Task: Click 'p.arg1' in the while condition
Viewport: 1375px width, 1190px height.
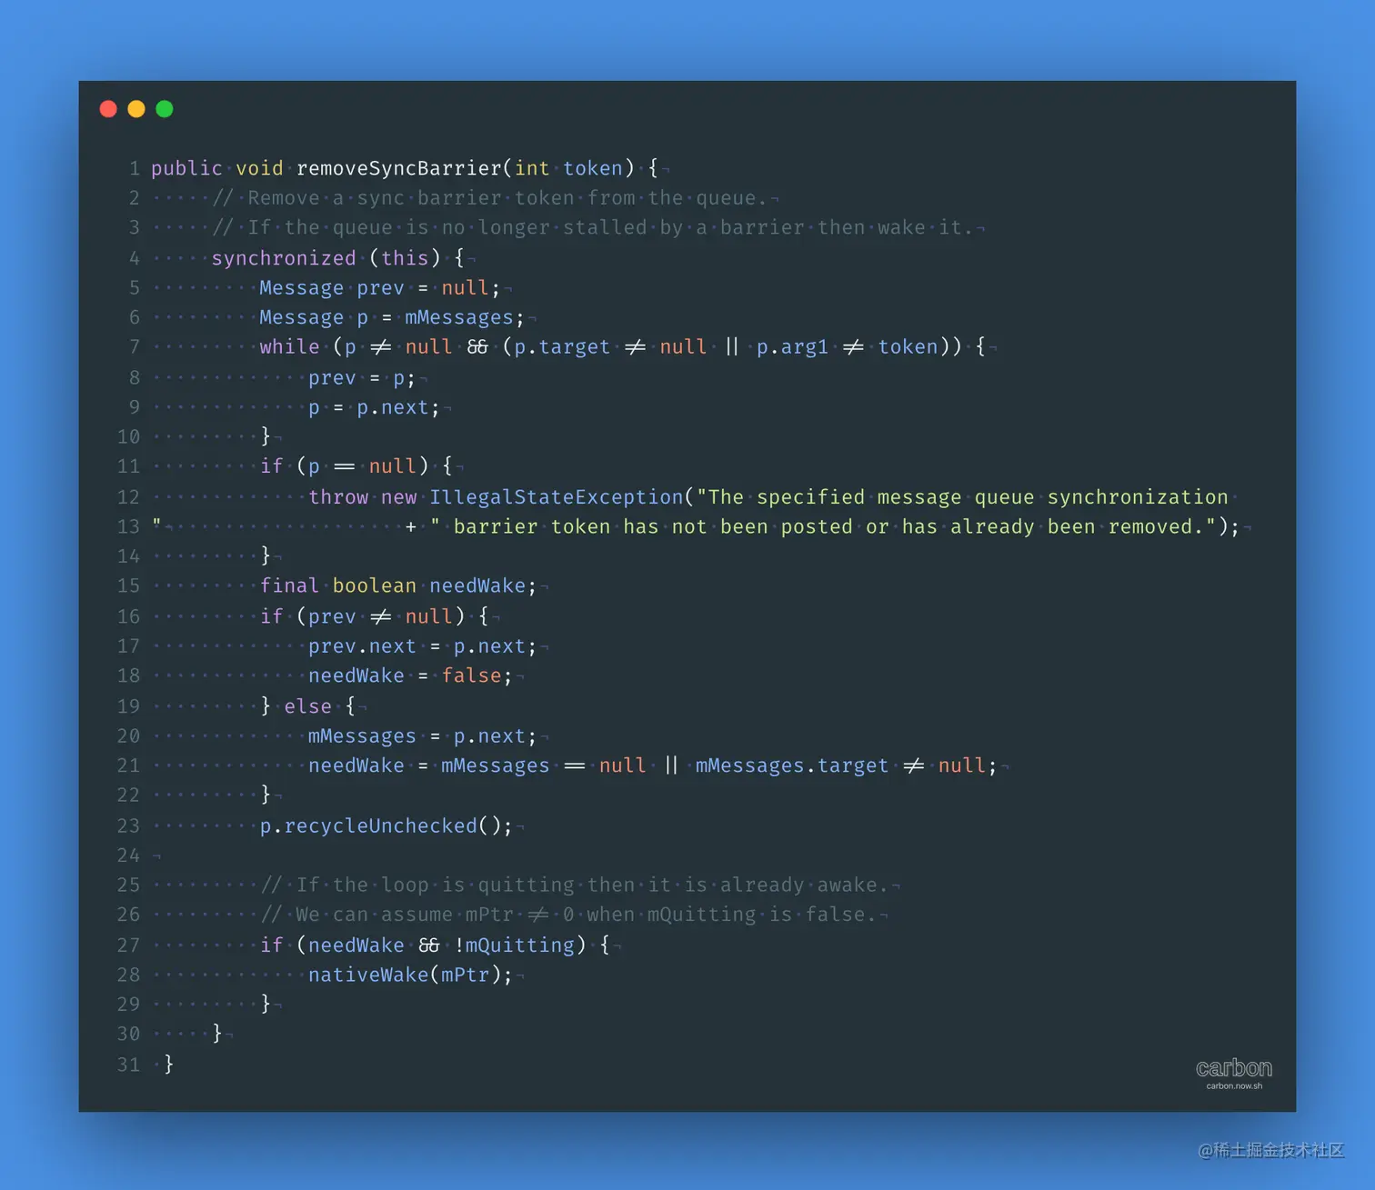Action: point(792,347)
